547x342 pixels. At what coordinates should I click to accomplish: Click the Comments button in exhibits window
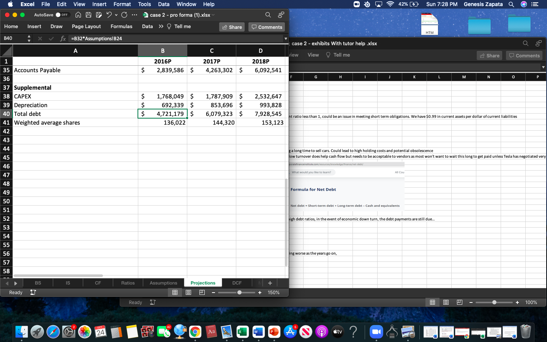(x=524, y=55)
